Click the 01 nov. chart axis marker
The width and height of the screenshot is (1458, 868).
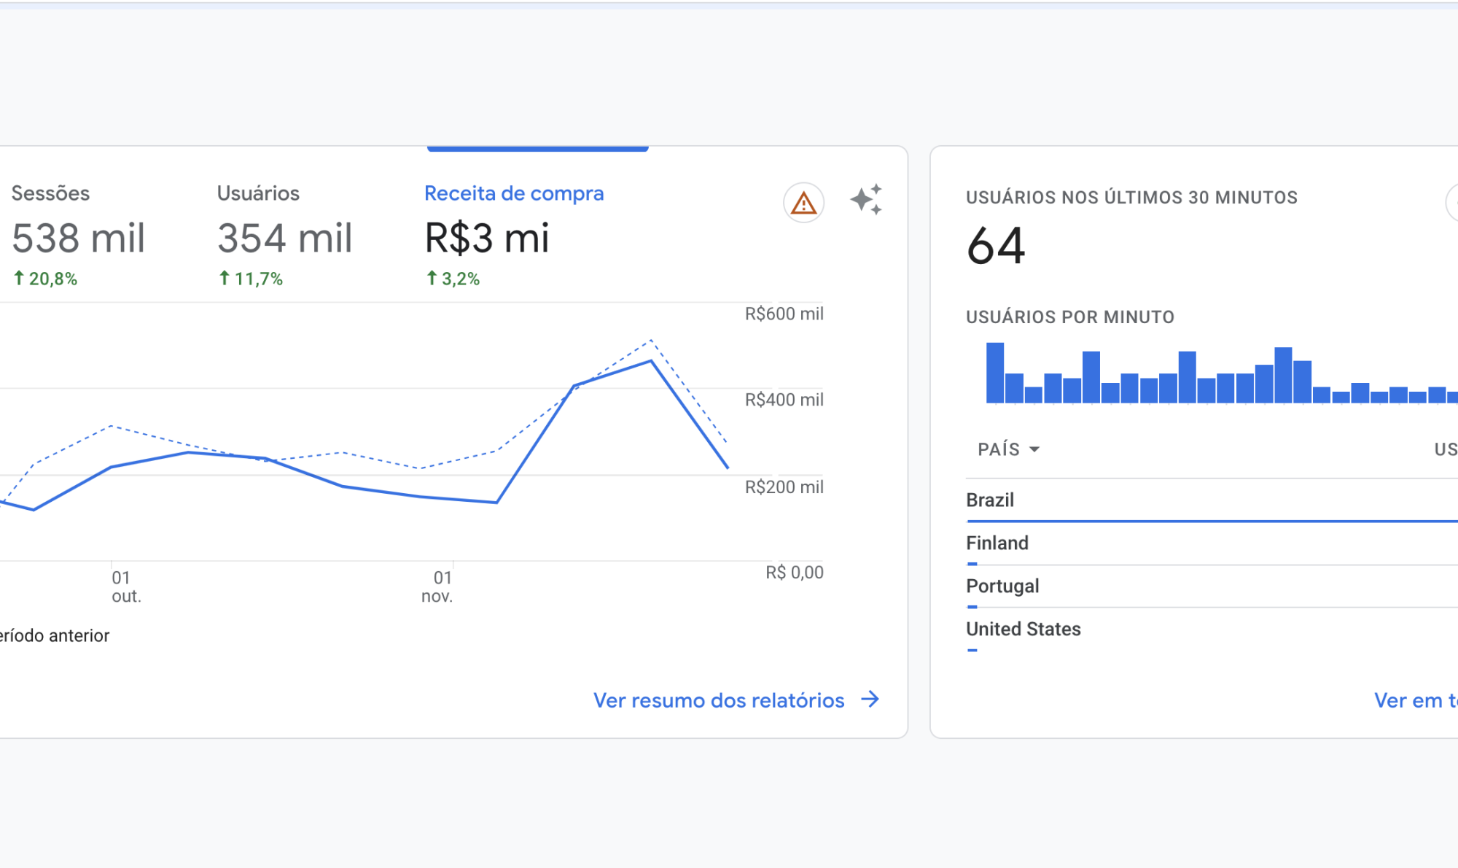[438, 586]
